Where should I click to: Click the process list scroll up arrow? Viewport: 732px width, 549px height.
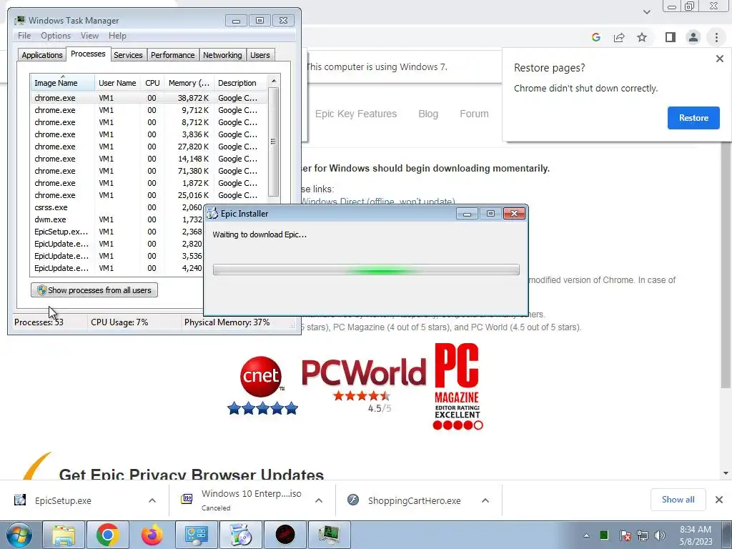coord(274,81)
